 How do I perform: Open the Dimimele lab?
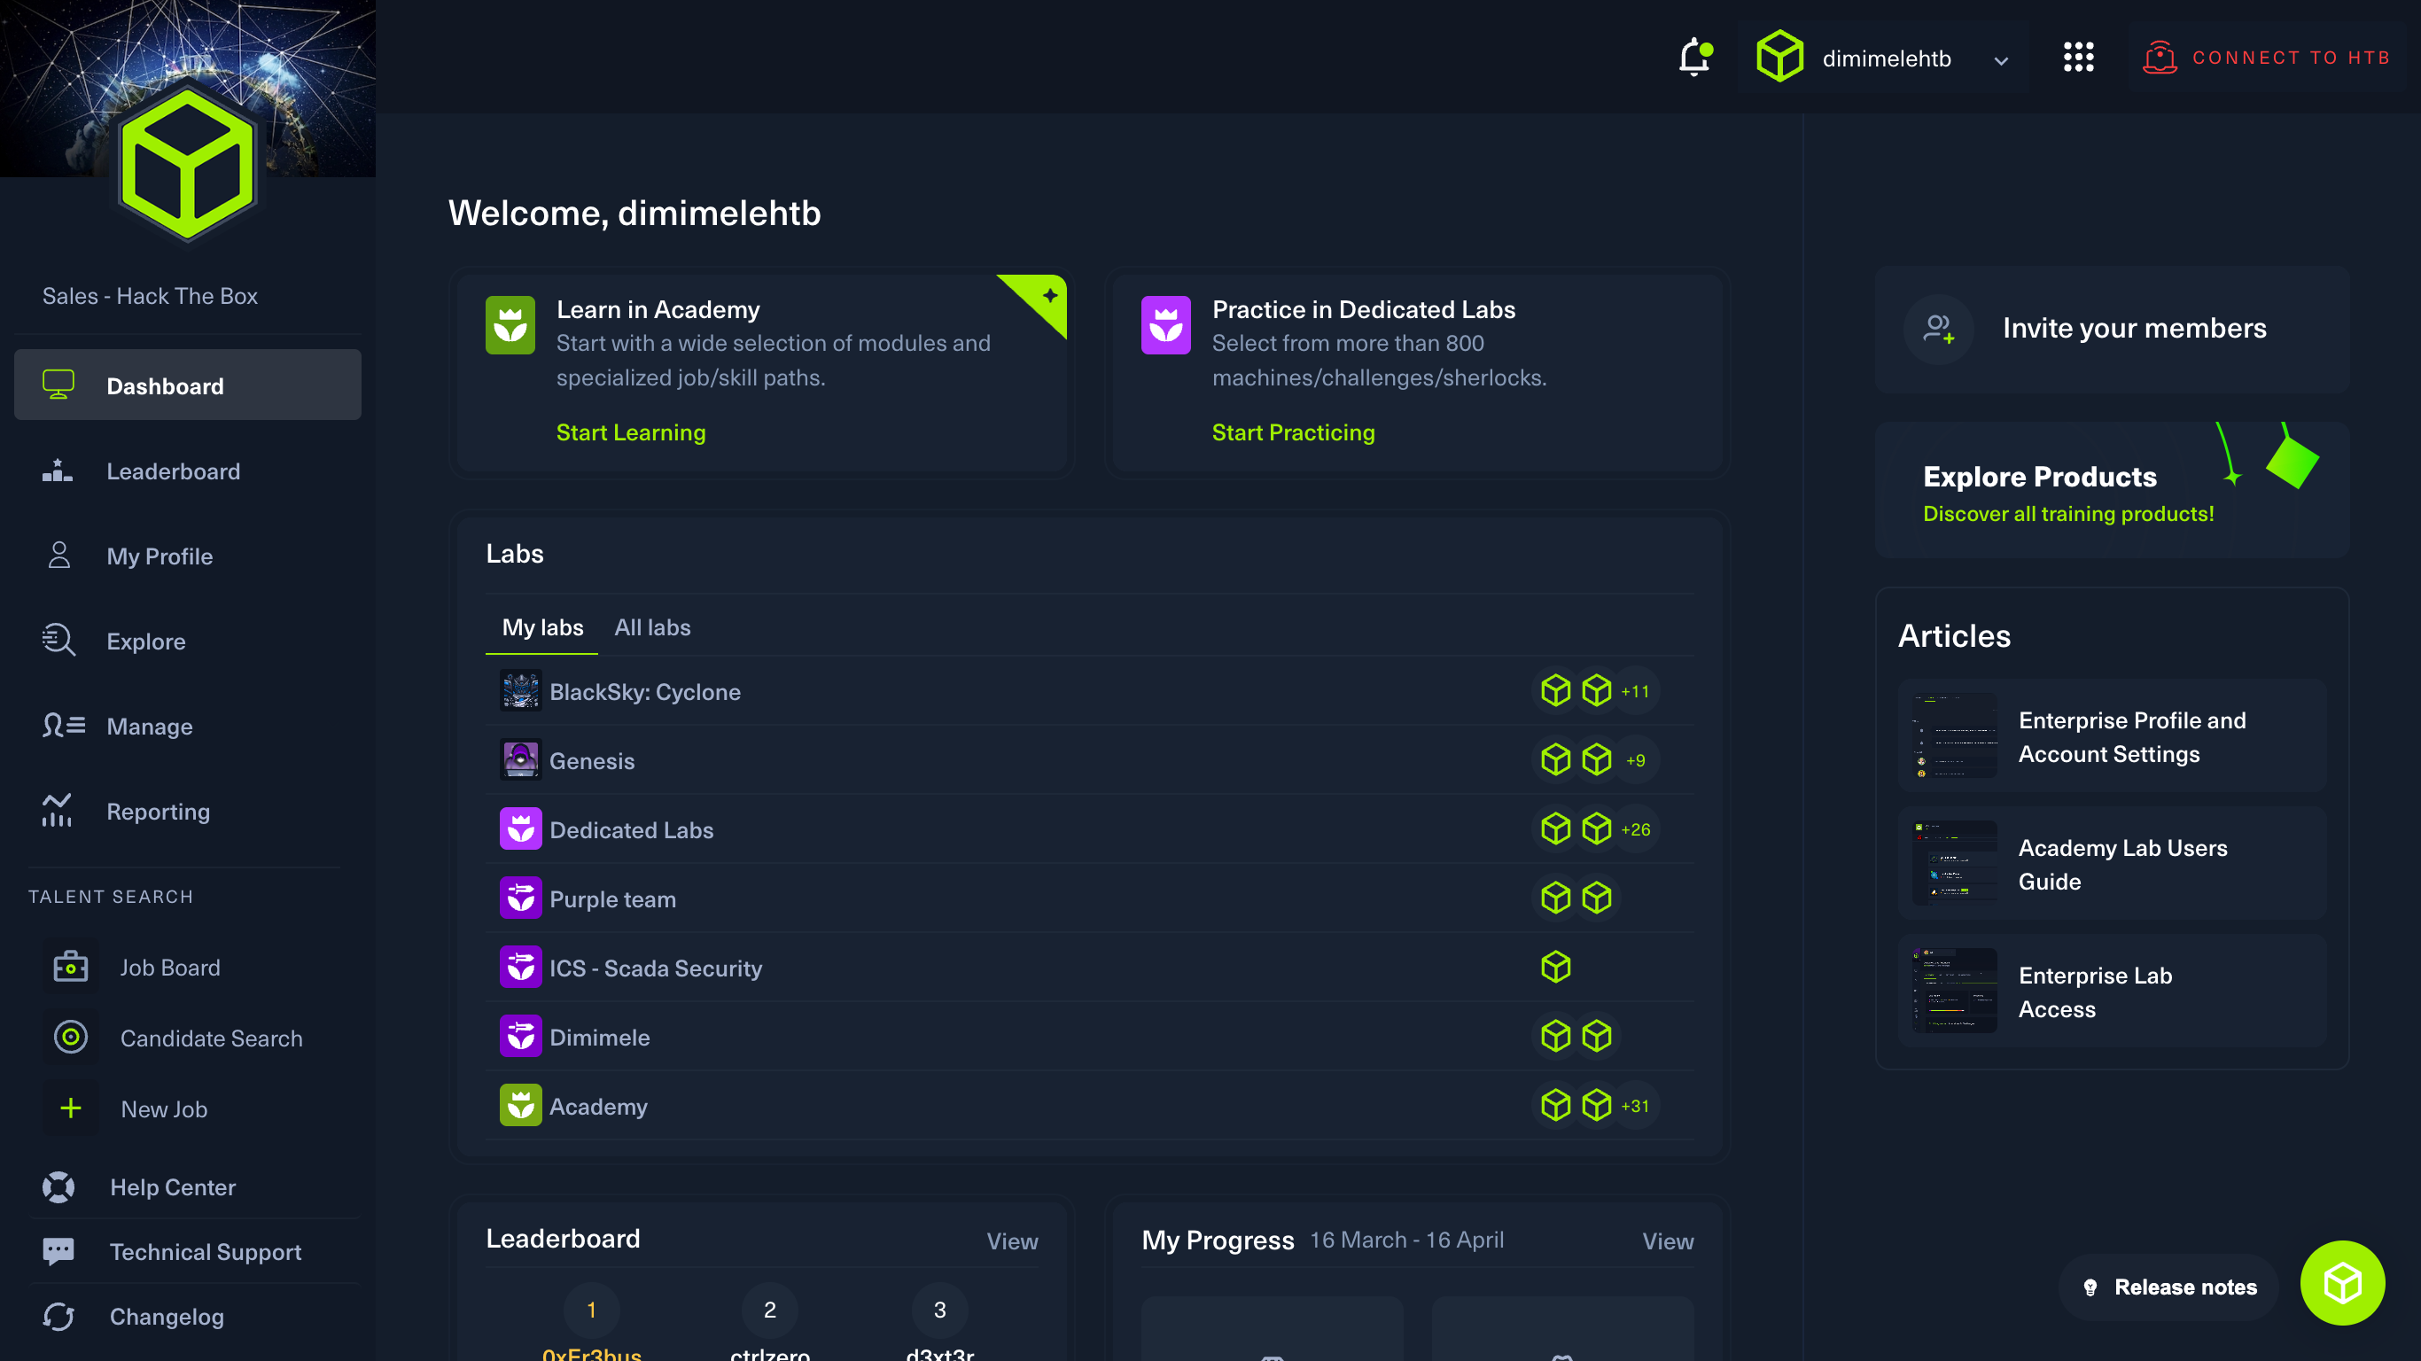click(1090, 1037)
